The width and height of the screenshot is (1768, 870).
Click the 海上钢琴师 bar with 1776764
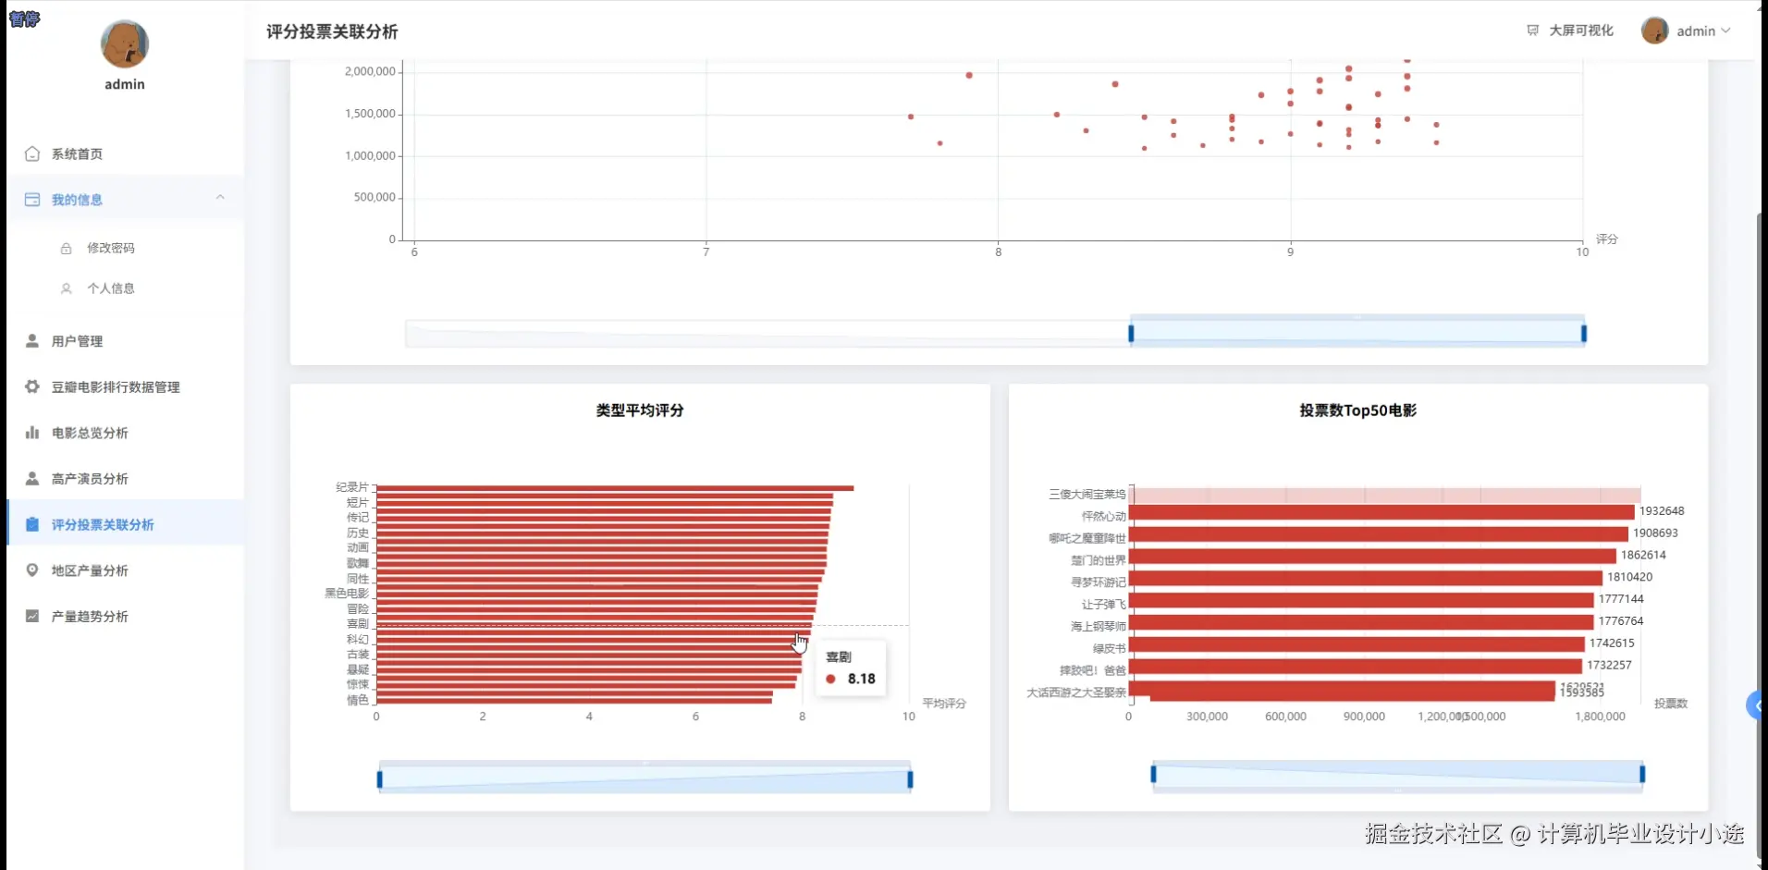coord(1361,622)
